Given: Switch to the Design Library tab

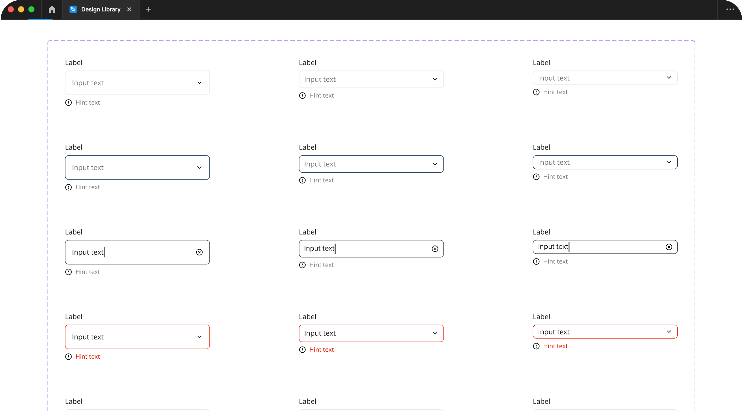Looking at the screenshot, I should point(101,9).
